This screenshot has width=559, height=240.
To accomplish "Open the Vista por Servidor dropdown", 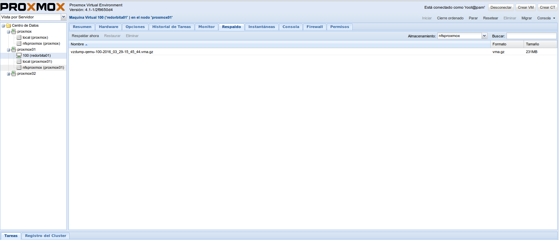I will click(x=63, y=17).
